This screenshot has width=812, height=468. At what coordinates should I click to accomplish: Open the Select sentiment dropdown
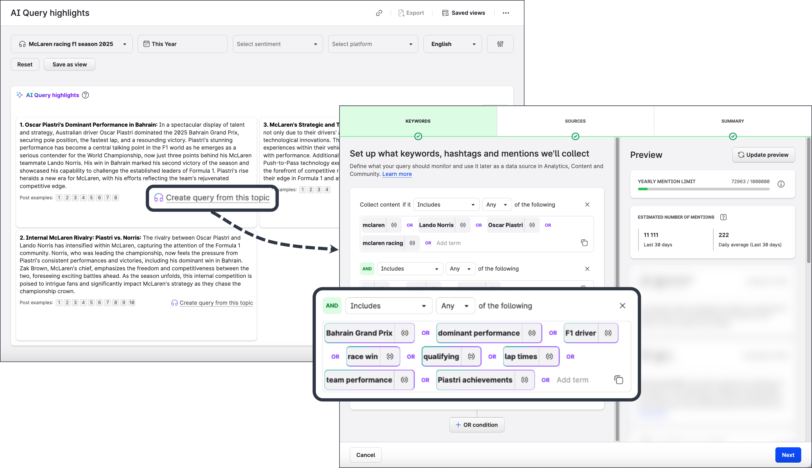pyautogui.click(x=277, y=44)
